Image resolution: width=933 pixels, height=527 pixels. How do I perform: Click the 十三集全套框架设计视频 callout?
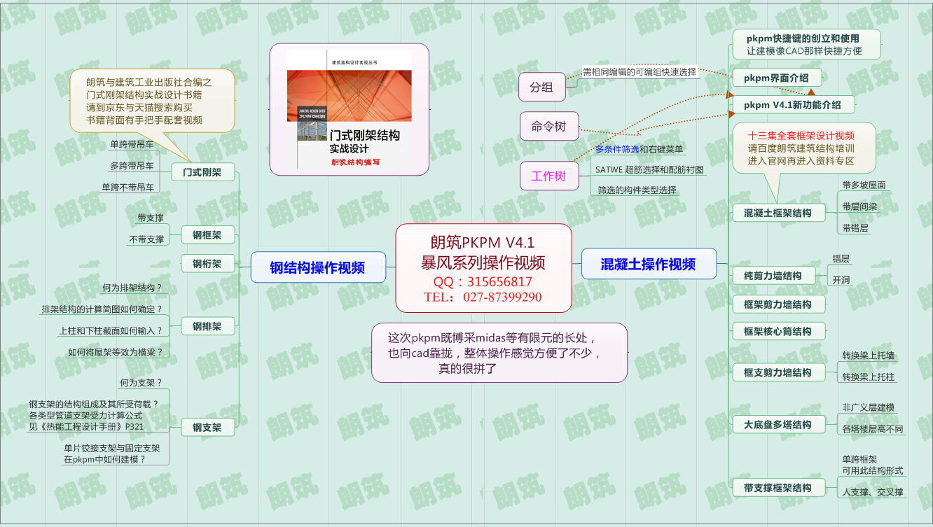click(x=804, y=148)
